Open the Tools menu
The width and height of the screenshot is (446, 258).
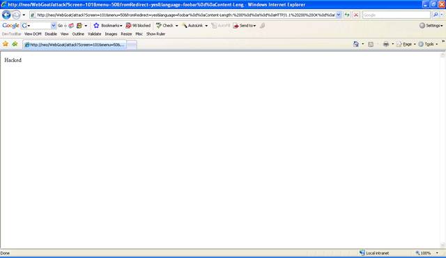(428, 44)
